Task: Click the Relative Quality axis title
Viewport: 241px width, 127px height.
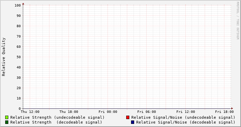Action: [3, 57]
